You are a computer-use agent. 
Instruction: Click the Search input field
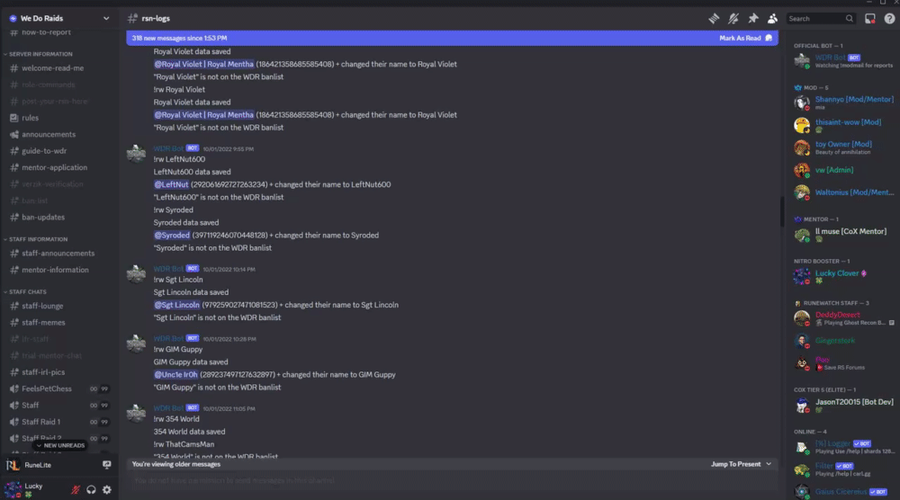(815, 18)
